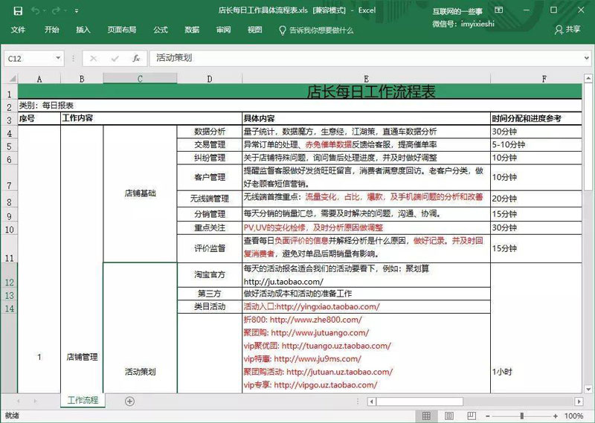This screenshot has height=423, width=595.
Task: Open the 页面布局 ribbon tab
Action: pos(122,30)
